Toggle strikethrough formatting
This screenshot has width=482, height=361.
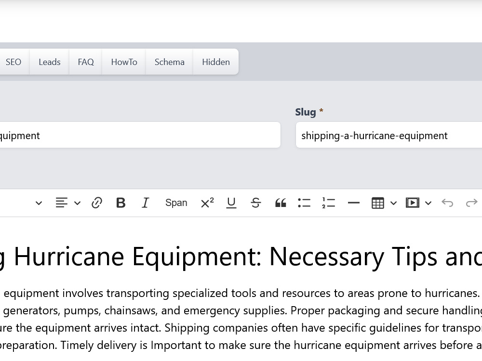[x=256, y=203]
